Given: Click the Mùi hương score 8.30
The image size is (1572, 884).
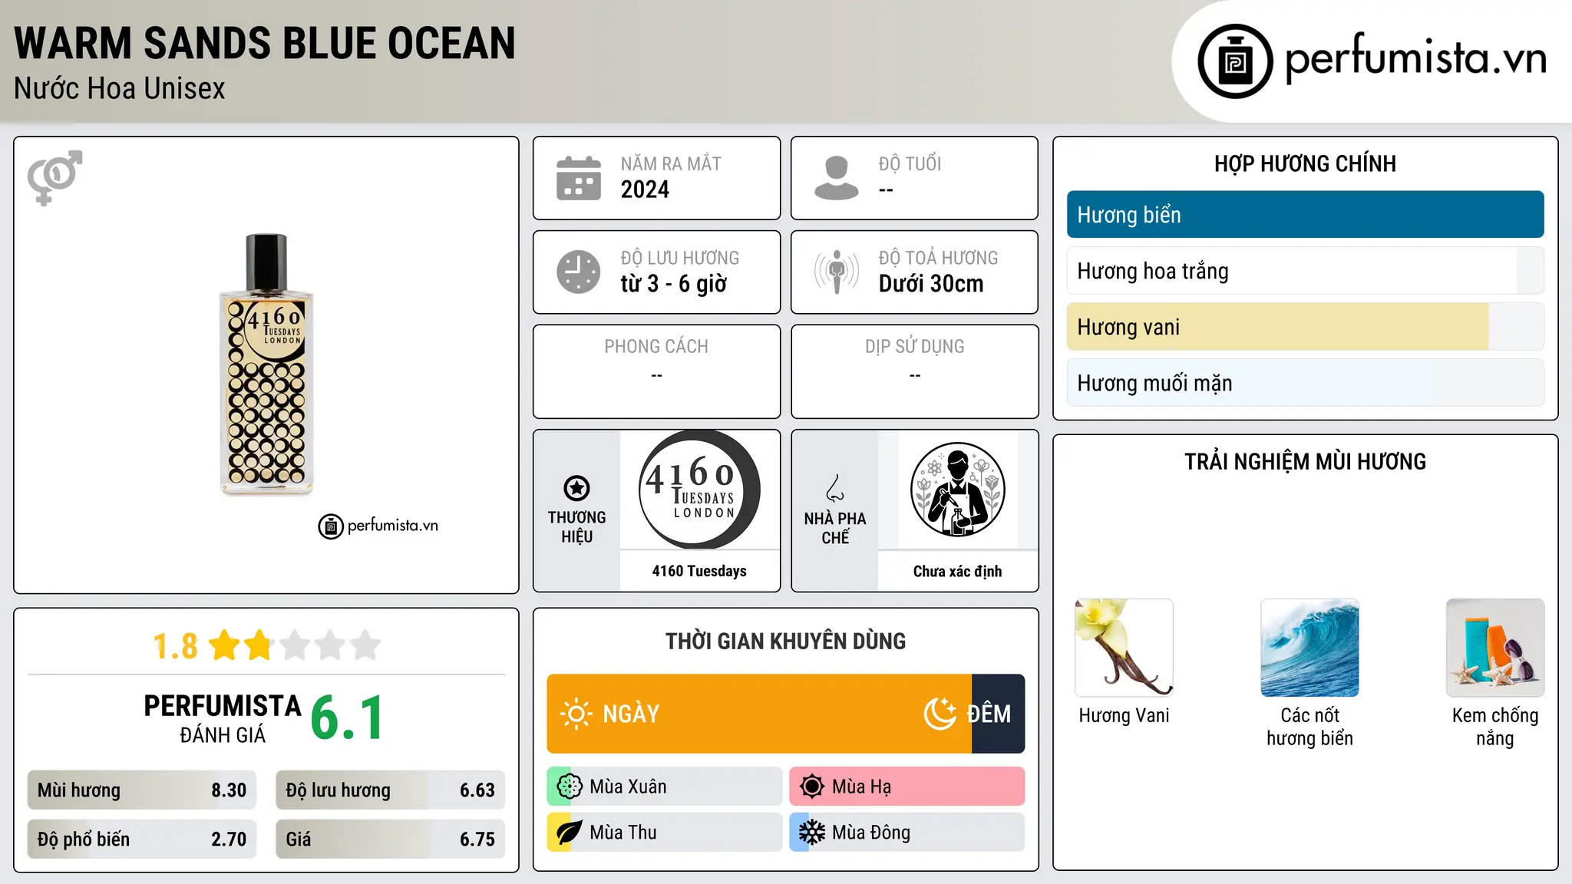Looking at the screenshot, I should pos(229,790).
